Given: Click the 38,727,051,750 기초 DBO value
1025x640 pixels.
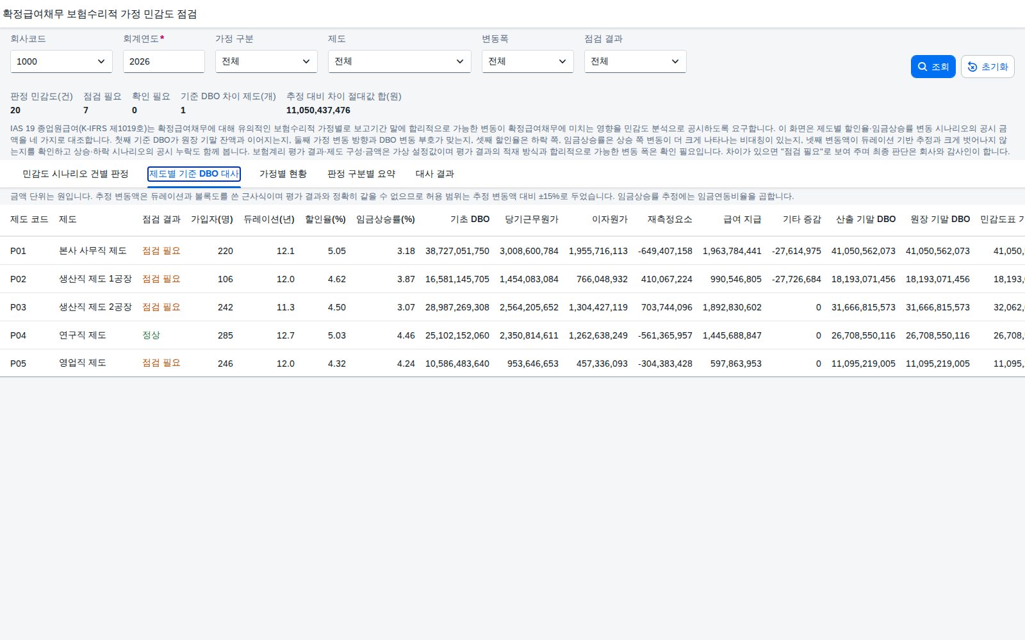Looking at the screenshot, I should coord(457,251).
